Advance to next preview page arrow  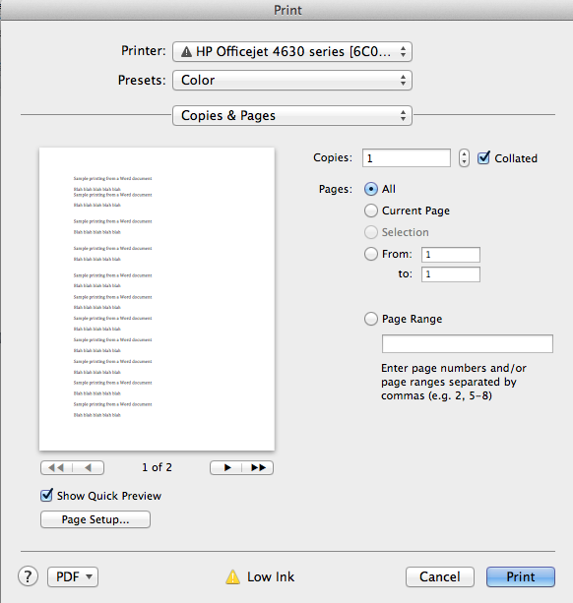click(226, 467)
